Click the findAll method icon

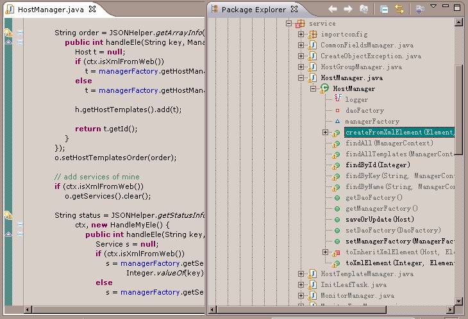coord(337,144)
